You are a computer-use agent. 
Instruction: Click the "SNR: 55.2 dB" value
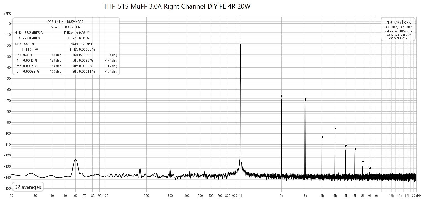(26, 44)
